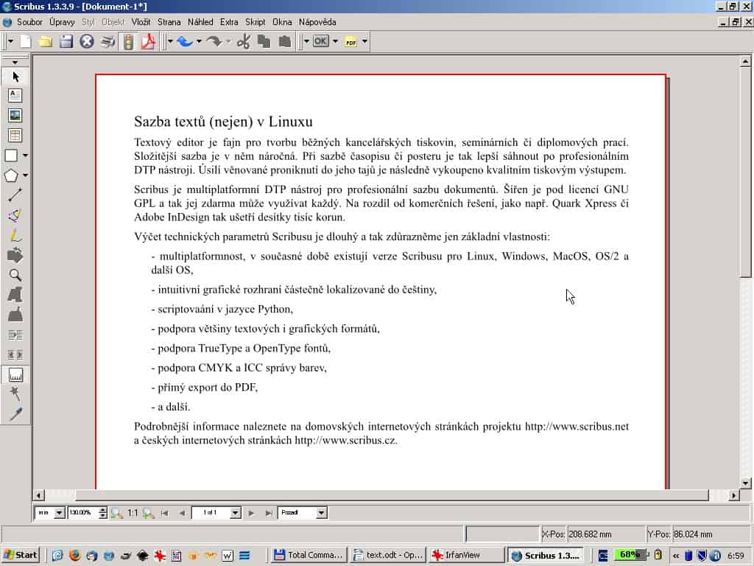Close the document using the blue X icon
This screenshot has width=754, height=566.
click(87, 42)
